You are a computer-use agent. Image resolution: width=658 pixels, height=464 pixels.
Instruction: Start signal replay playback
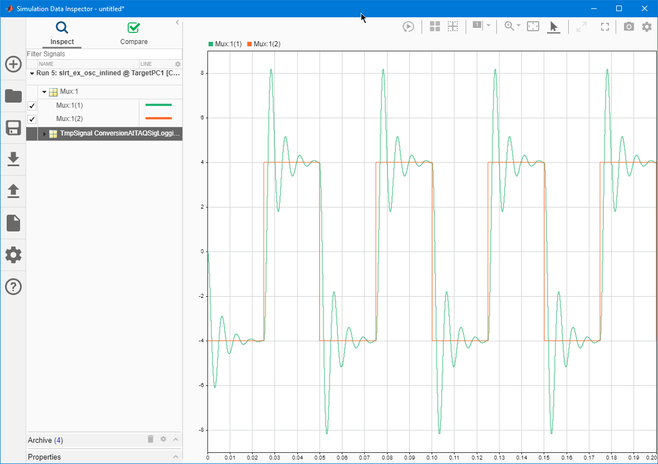coord(408,26)
